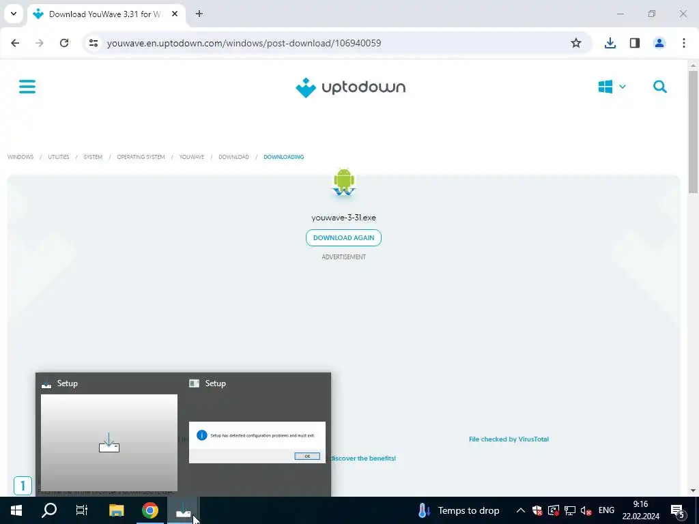699x524 pixels.
Task: Change the ENG input language
Action: click(606, 510)
